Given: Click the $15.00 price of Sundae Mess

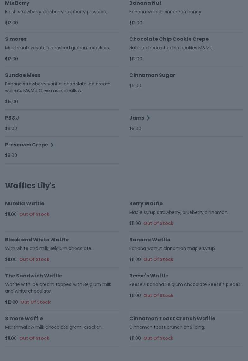Looking at the screenshot, I should (x=11, y=102).
